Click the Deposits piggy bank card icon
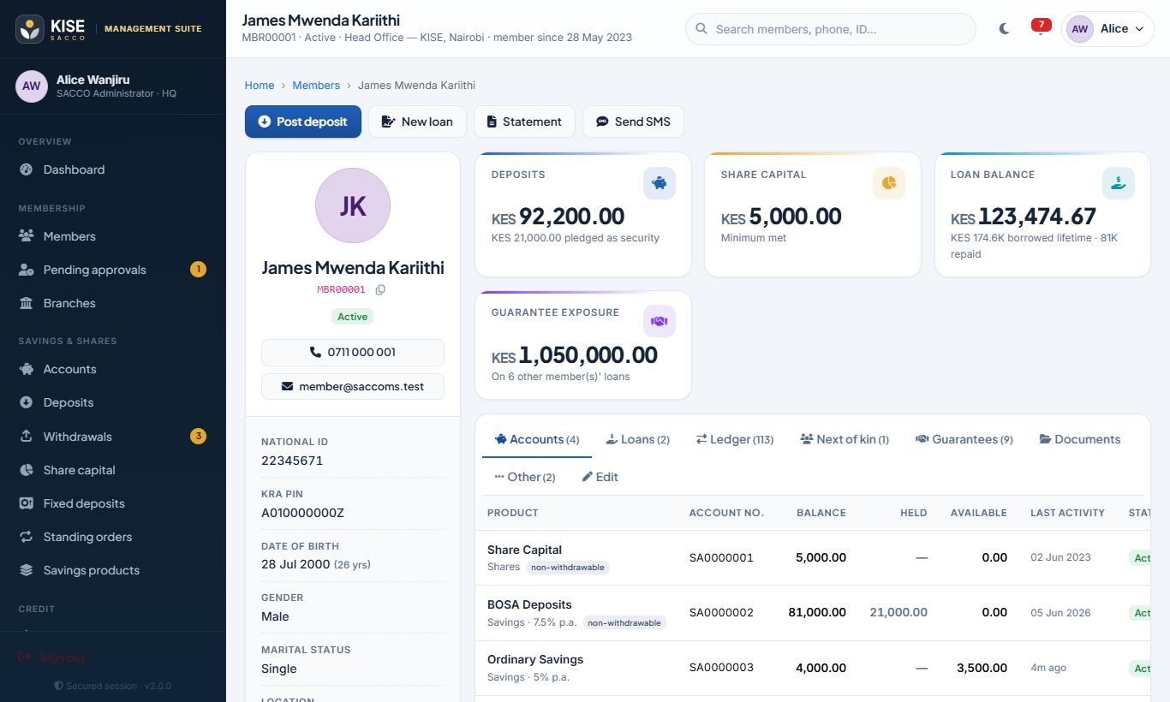The image size is (1170, 702). (660, 183)
